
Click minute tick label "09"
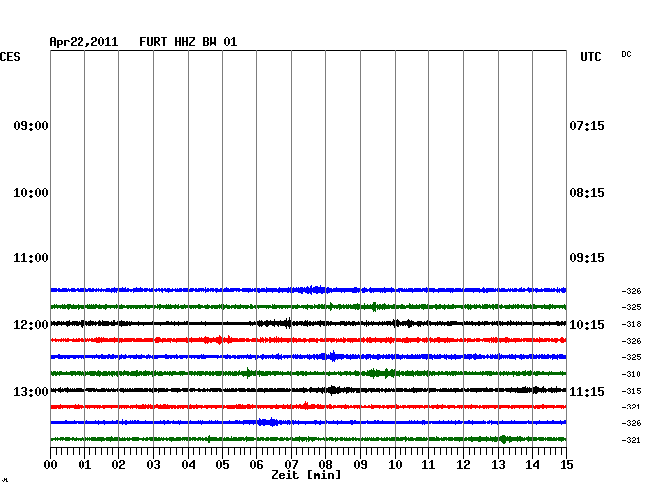coord(360,465)
